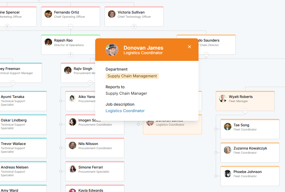Collapse Wyatt Roberts's team with the minus control
The height and width of the screenshot is (192, 285).
point(245,110)
